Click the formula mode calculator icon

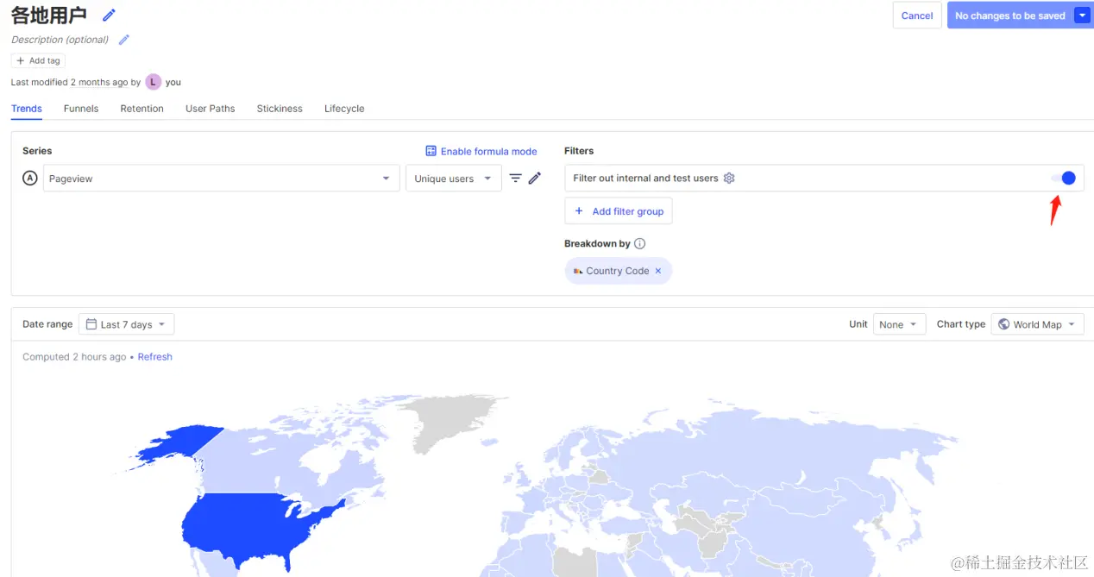(431, 151)
